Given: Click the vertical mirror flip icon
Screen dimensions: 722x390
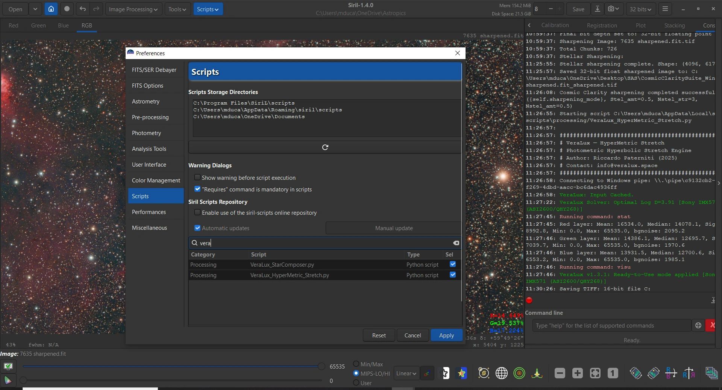Looking at the screenshot, I should click(671, 373).
